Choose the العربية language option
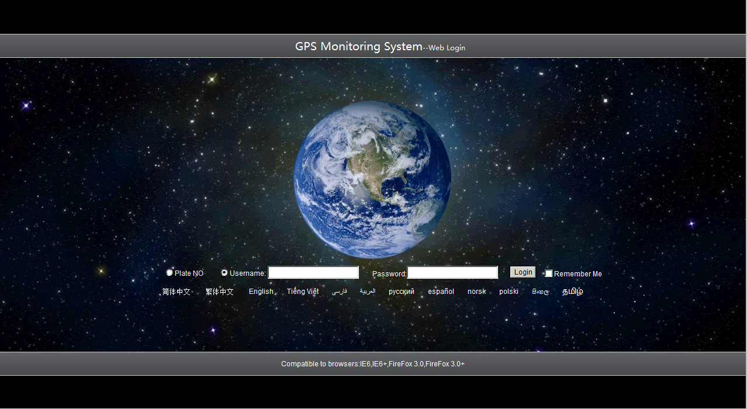Image resolution: width=747 pixels, height=409 pixels. (x=369, y=291)
